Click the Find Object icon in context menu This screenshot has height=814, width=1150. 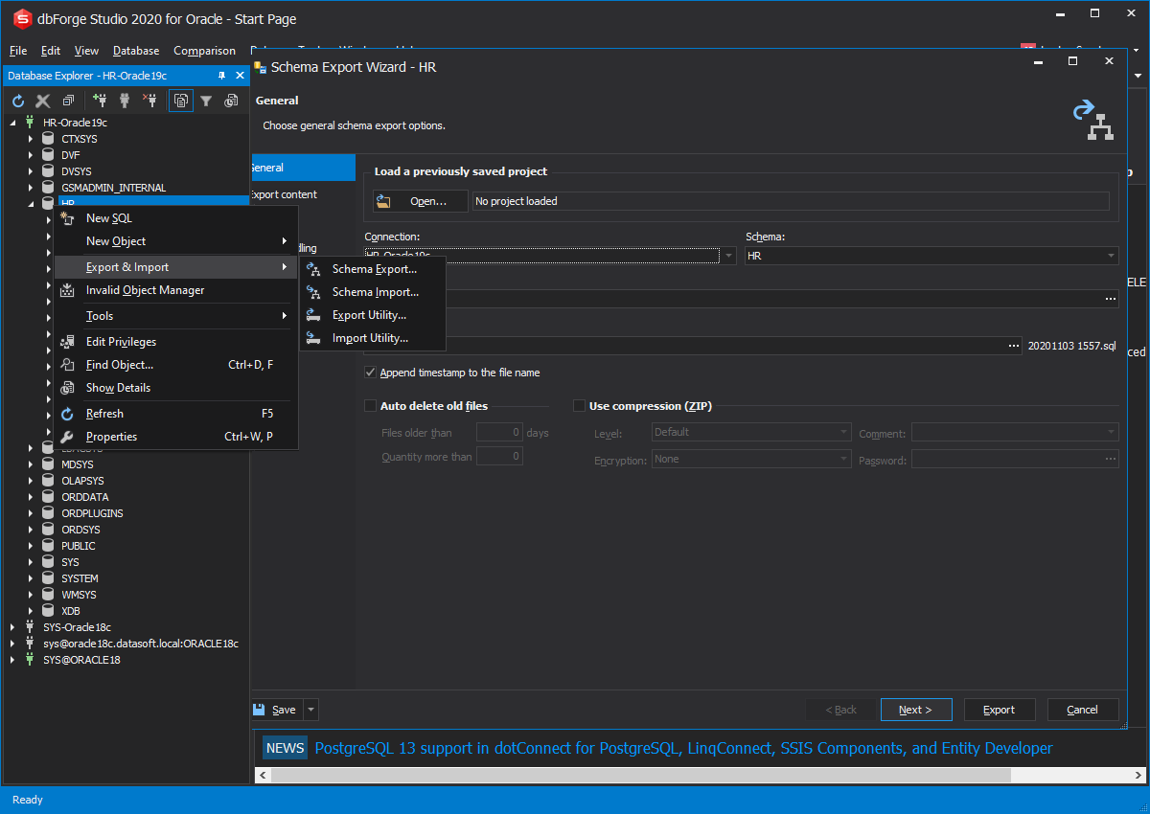pos(67,365)
